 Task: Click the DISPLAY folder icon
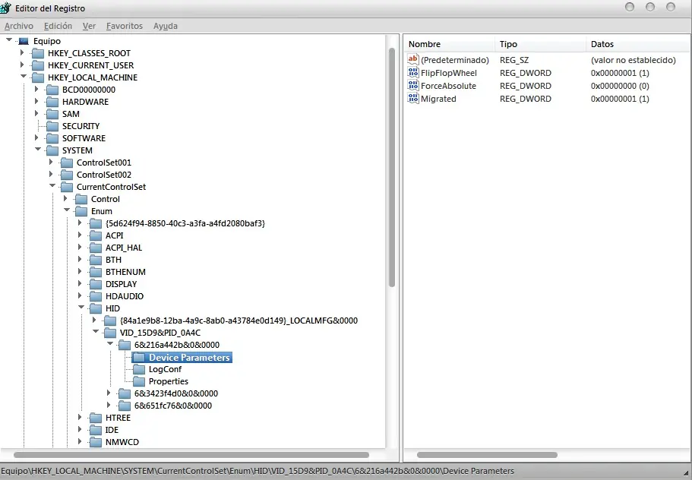click(x=96, y=284)
